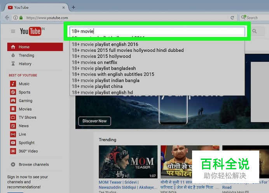Show site information icon in address bar
The height and width of the screenshot is (193, 269).
(x=16, y=18)
